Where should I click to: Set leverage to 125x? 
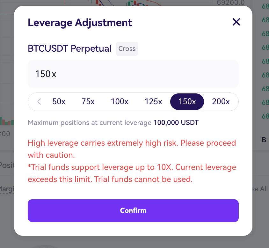pos(153,102)
